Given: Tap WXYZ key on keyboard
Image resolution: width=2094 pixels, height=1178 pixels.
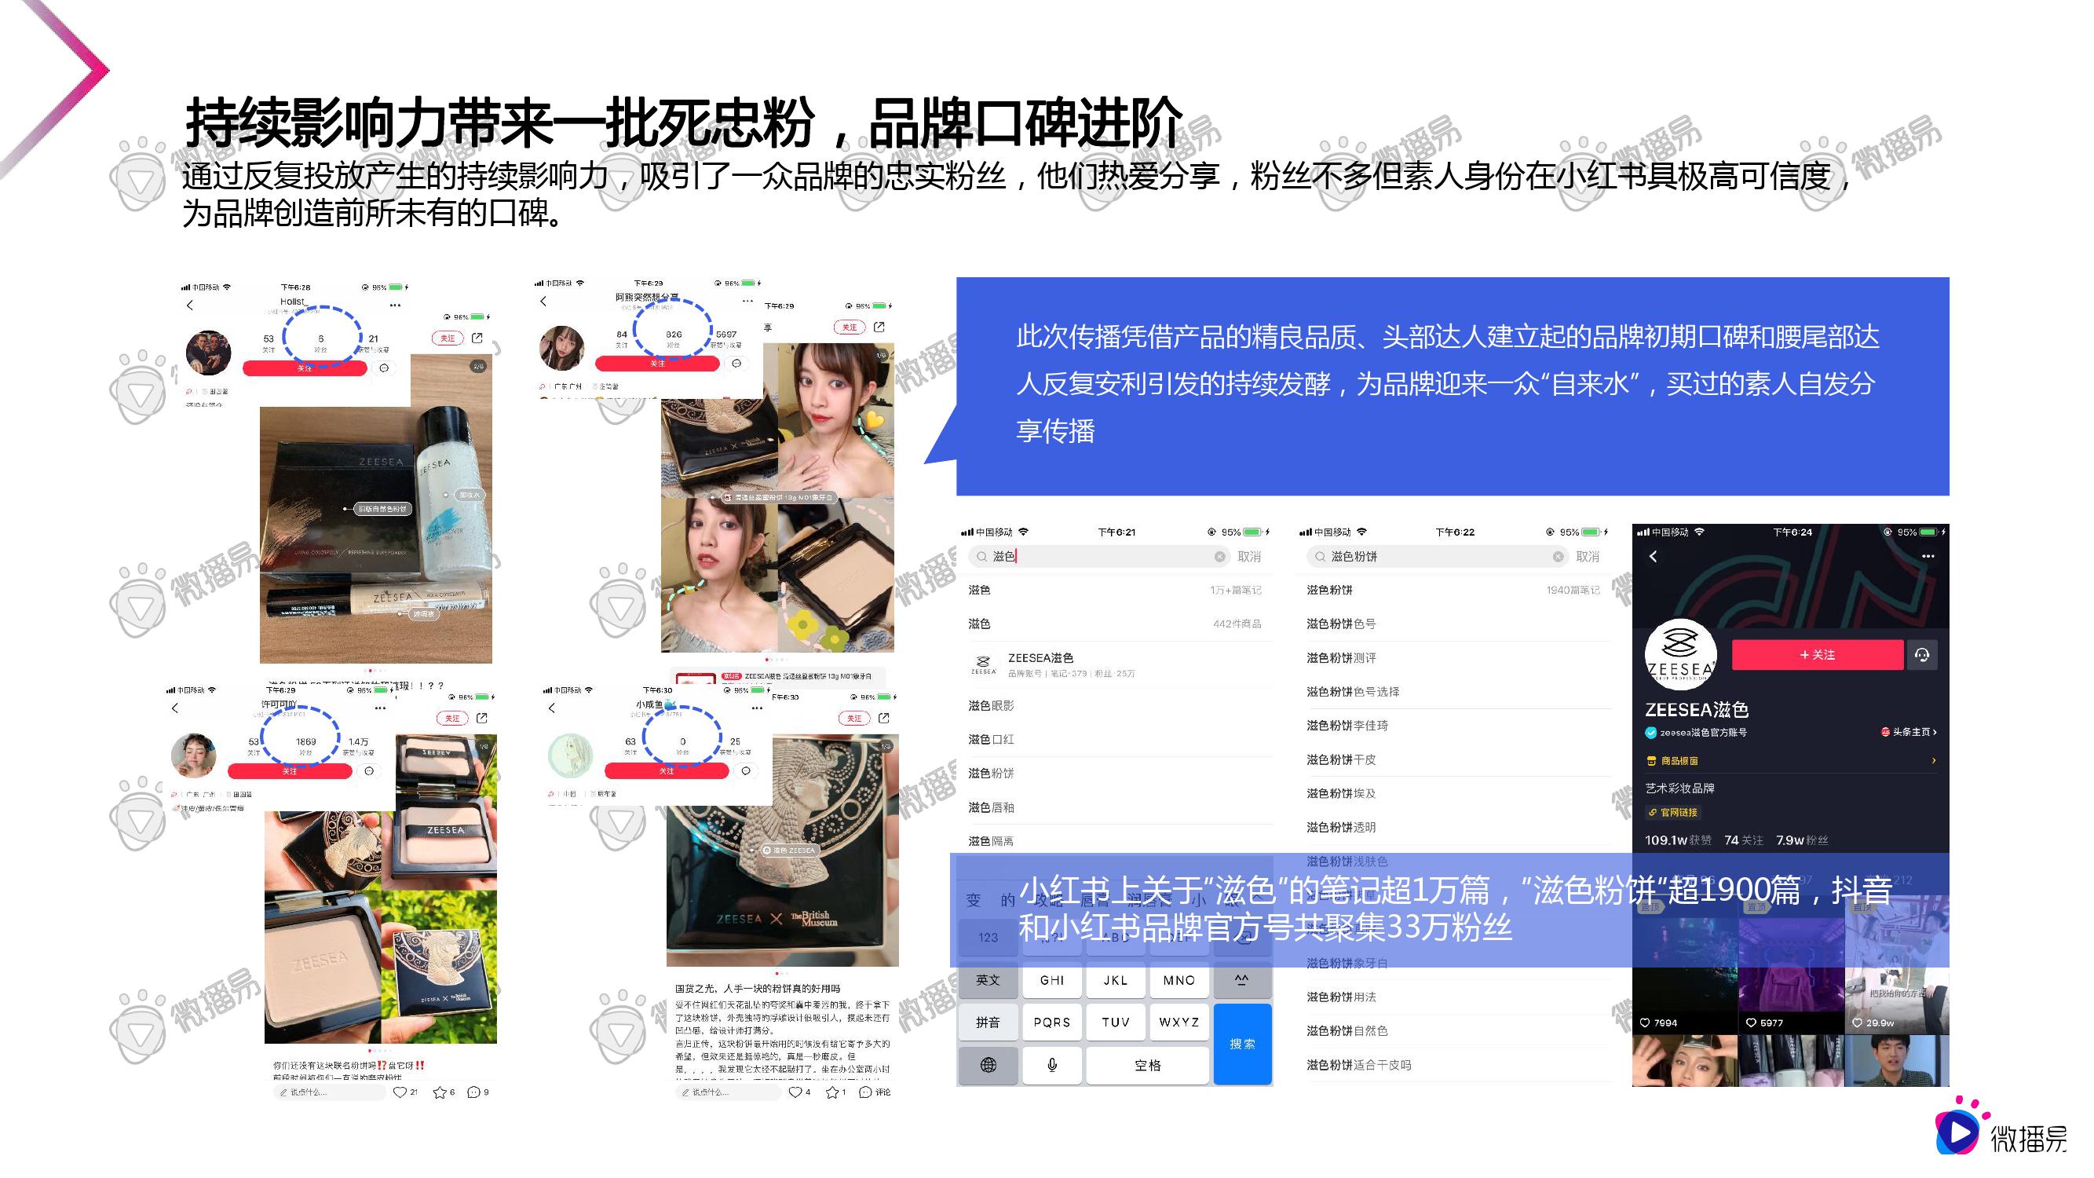Looking at the screenshot, I should [1179, 1023].
